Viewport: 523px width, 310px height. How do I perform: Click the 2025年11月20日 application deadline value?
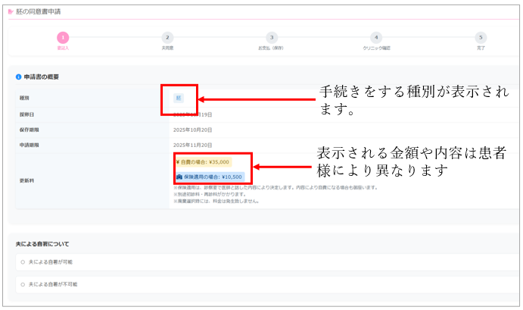click(x=192, y=145)
